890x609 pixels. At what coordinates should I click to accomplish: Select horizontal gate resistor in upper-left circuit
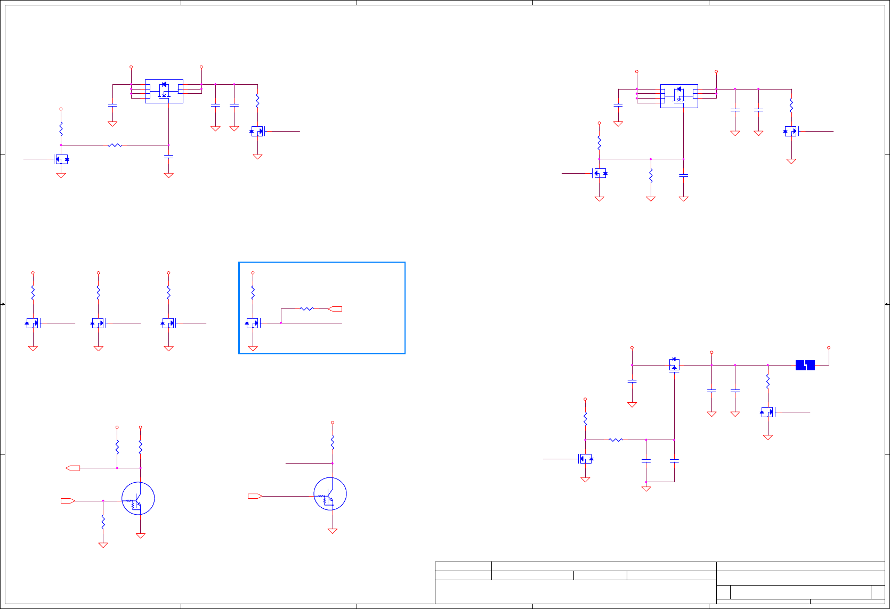point(115,145)
